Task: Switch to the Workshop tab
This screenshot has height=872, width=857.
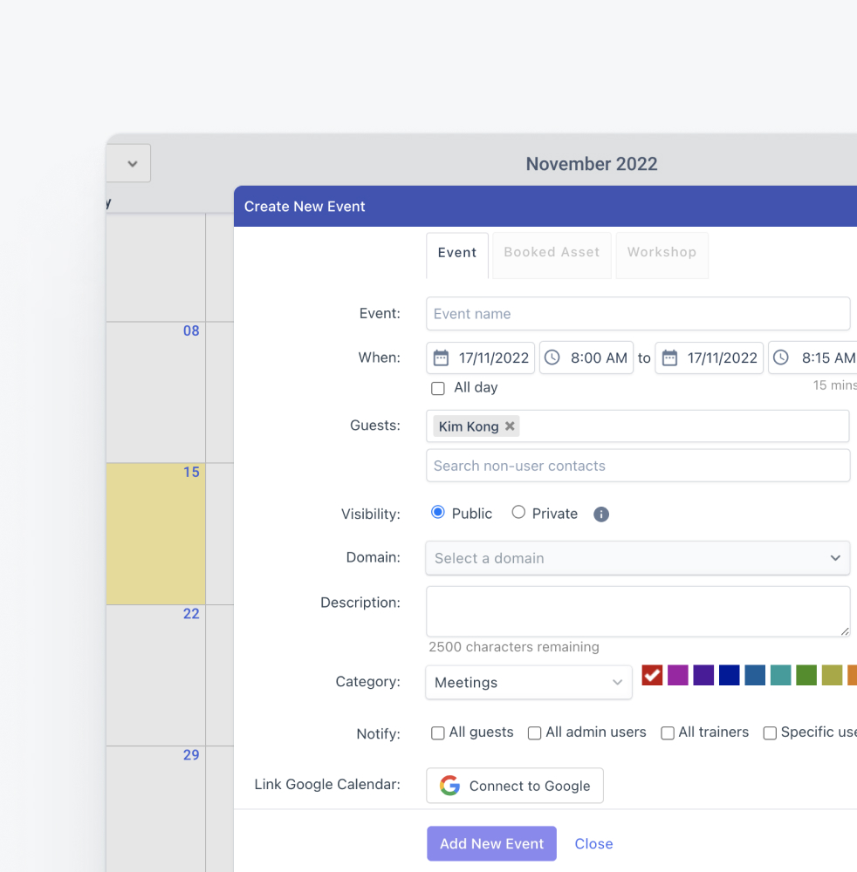Action: [x=662, y=252]
